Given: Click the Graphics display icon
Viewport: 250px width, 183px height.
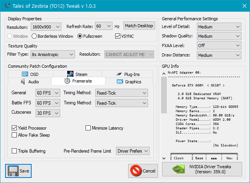Looking at the screenshot, I should (120, 82).
